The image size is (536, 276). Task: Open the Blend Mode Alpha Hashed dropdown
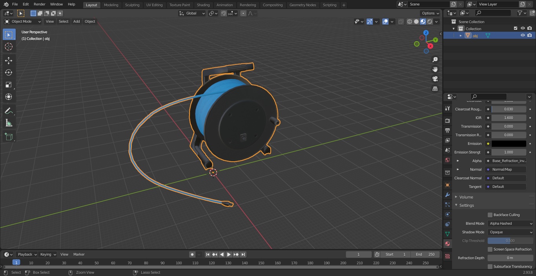pyautogui.click(x=511, y=224)
